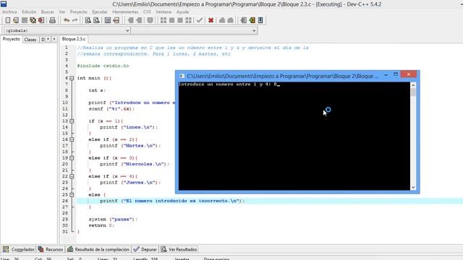
Task: Click the 'system ("pause")' code line
Action: point(113,220)
